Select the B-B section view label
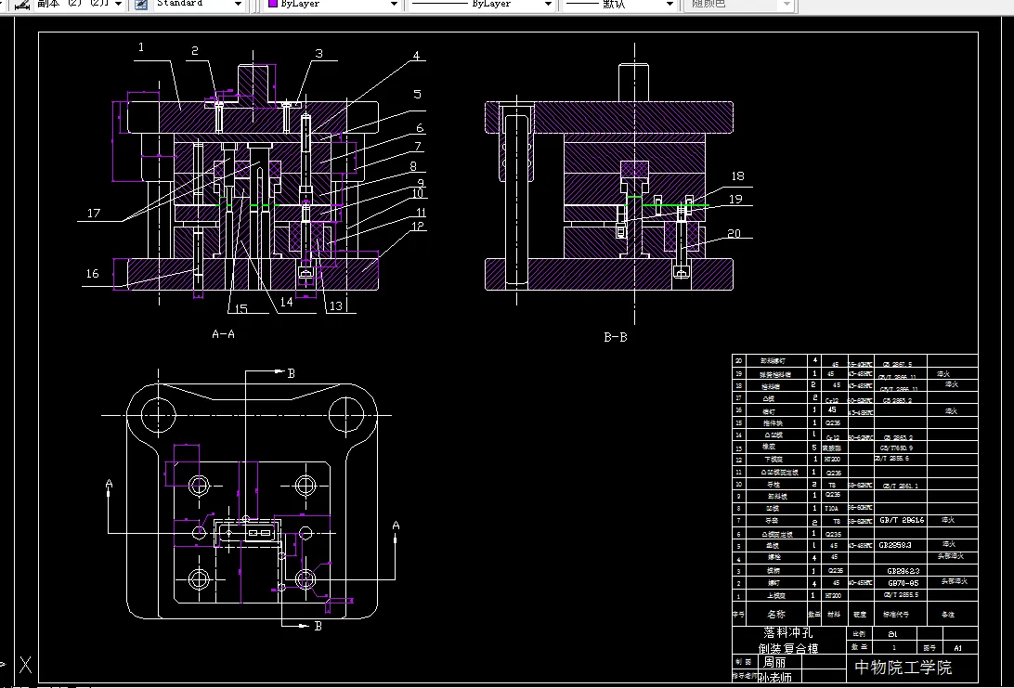 click(x=616, y=337)
